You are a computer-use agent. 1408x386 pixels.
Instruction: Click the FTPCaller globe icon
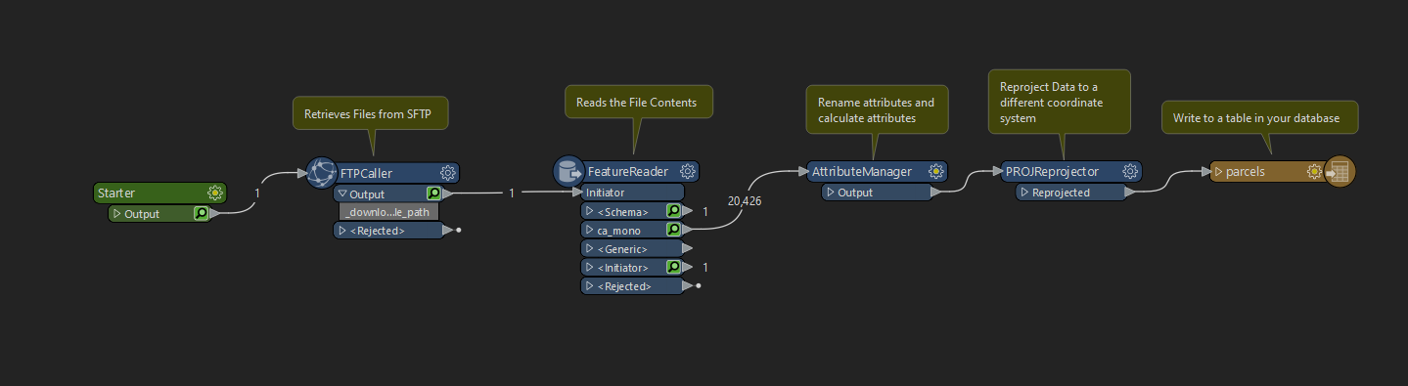pos(322,173)
